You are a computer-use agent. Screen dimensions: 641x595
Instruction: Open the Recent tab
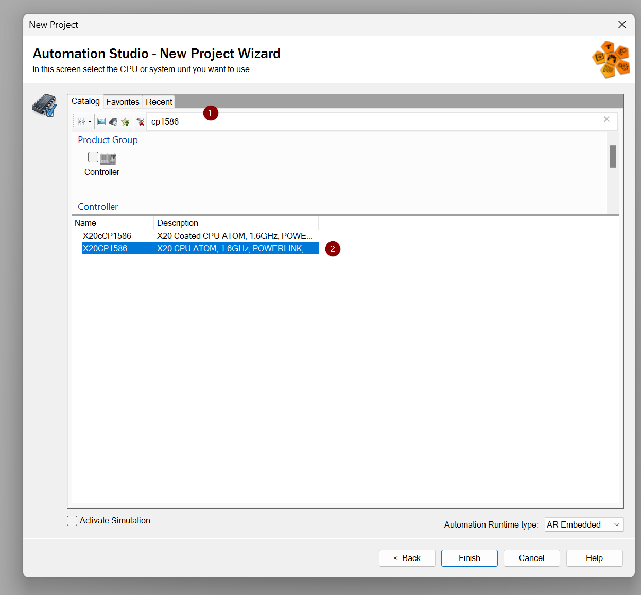click(159, 102)
